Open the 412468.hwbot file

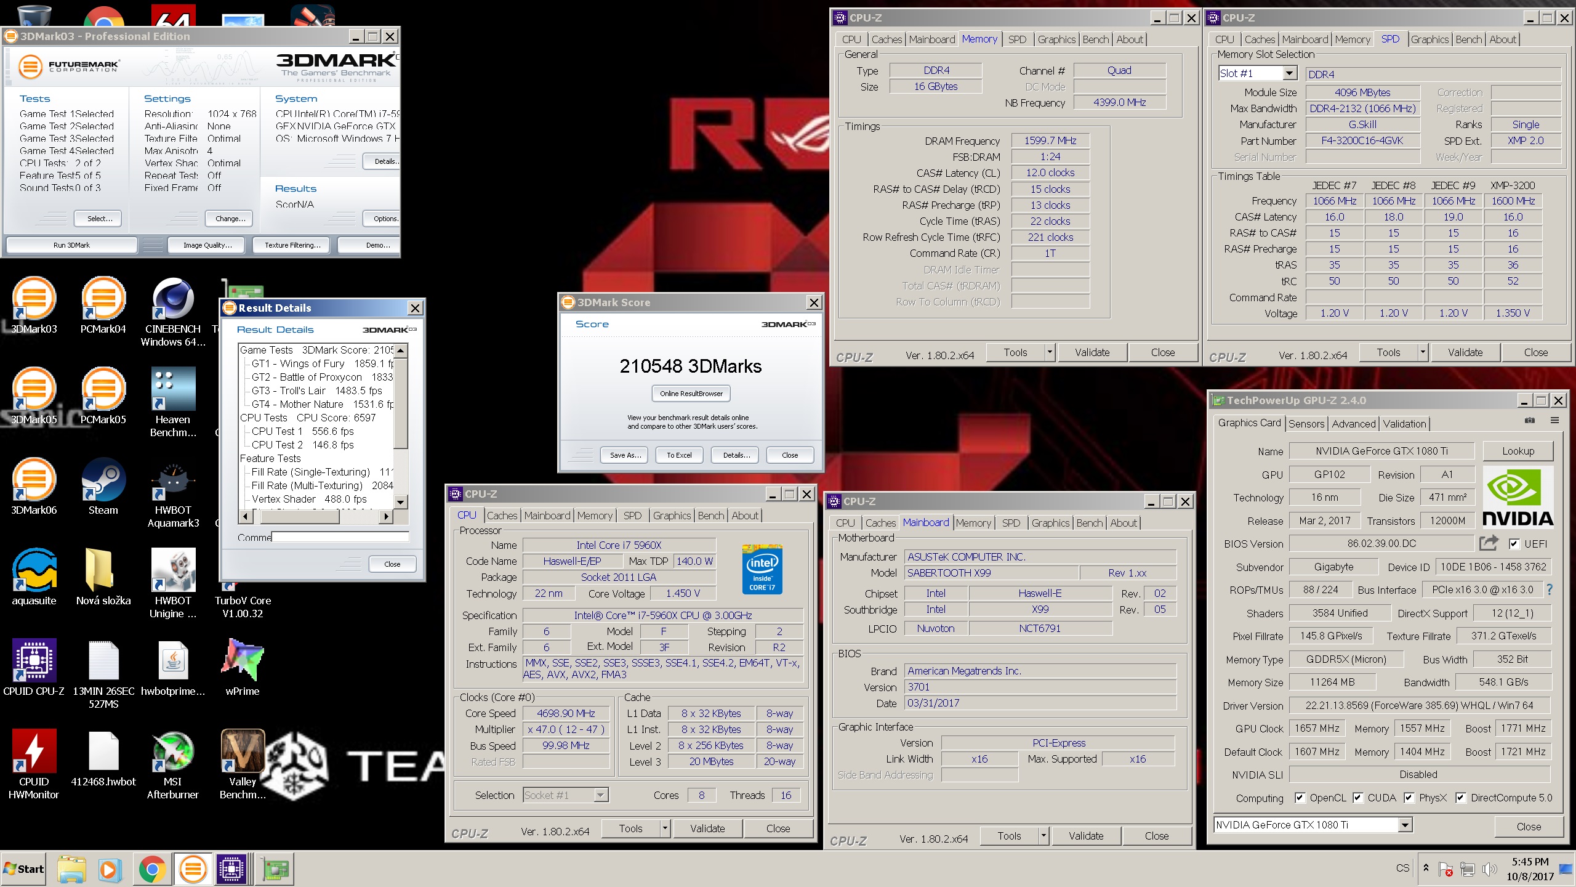103,758
